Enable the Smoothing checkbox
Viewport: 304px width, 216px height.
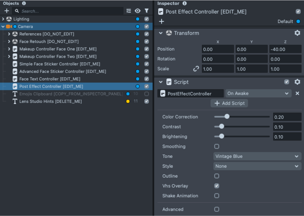[217, 146]
